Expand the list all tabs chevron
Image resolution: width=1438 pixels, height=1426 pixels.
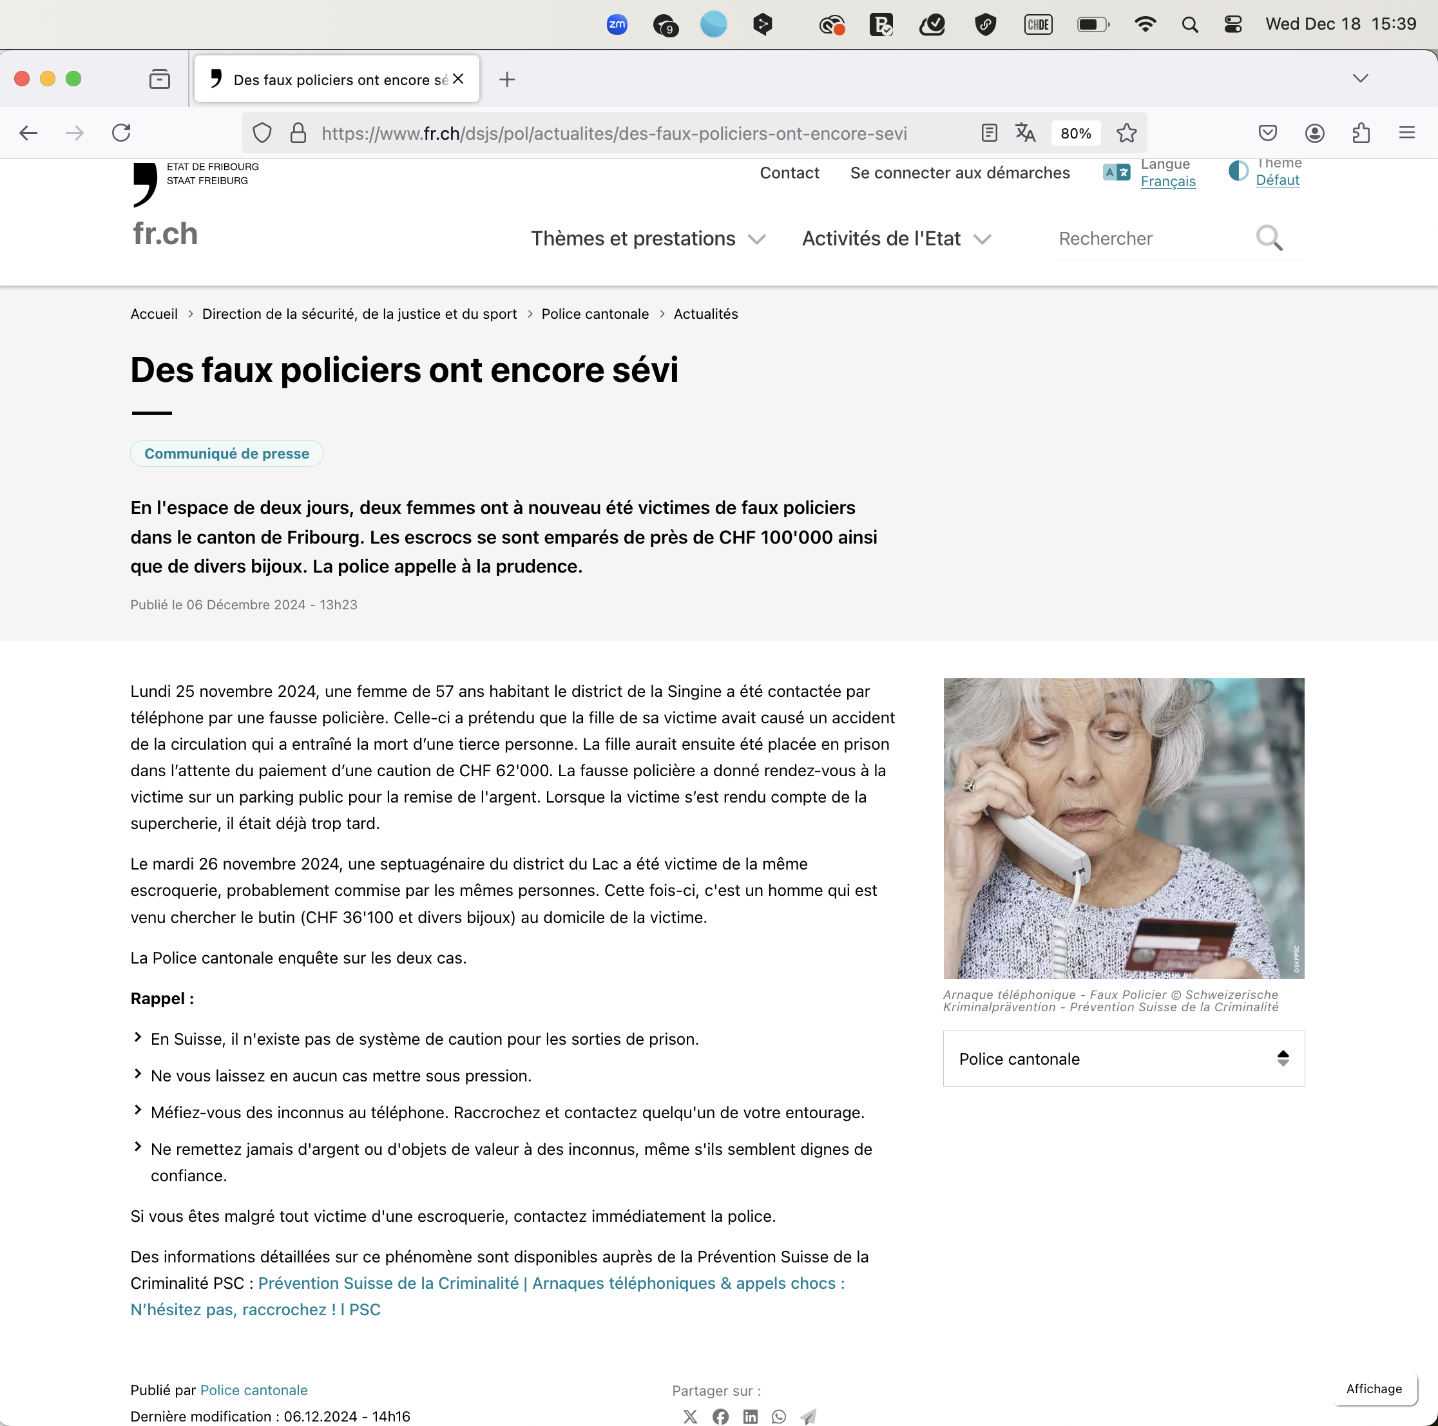click(1360, 78)
